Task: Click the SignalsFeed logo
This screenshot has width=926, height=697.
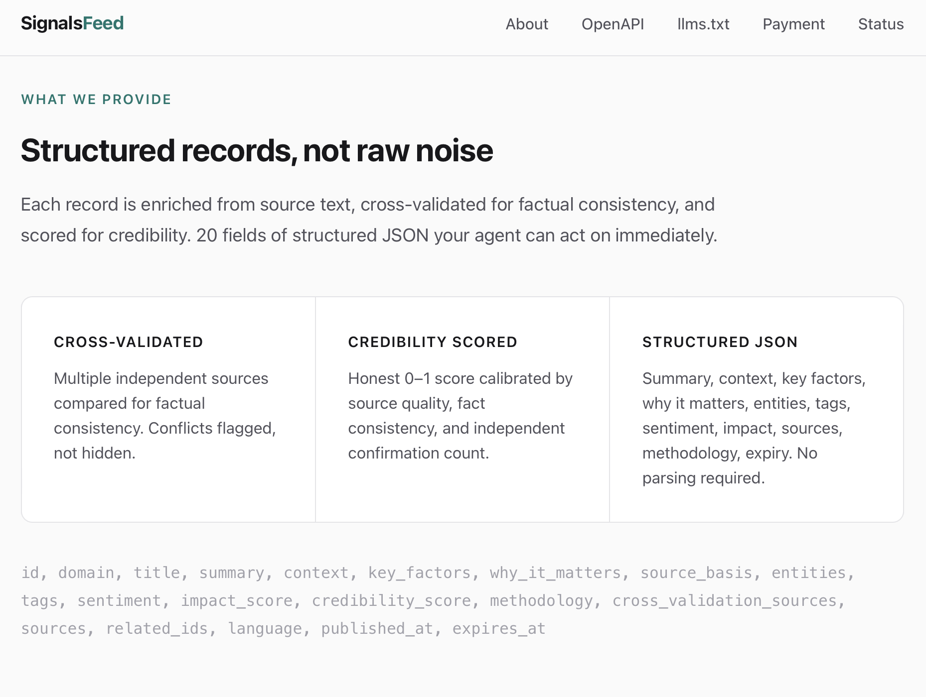Action: click(72, 23)
